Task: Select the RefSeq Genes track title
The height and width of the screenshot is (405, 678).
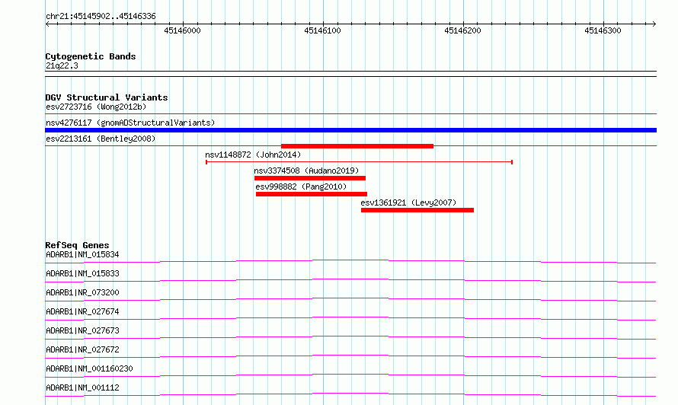Action: pyautogui.click(x=77, y=245)
